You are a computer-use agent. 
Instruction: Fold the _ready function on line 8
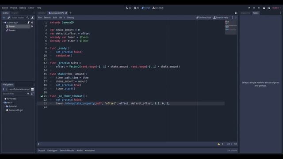pos(48,48)
